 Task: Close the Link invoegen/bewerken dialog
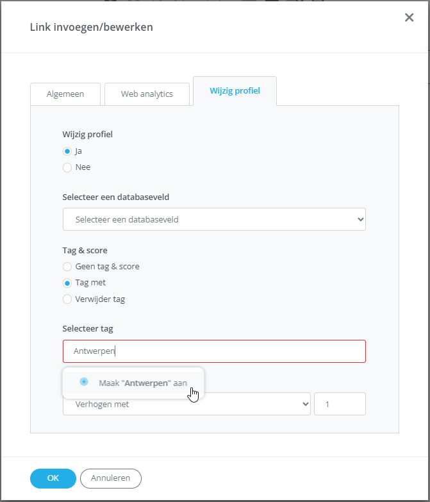coord(409,18)
